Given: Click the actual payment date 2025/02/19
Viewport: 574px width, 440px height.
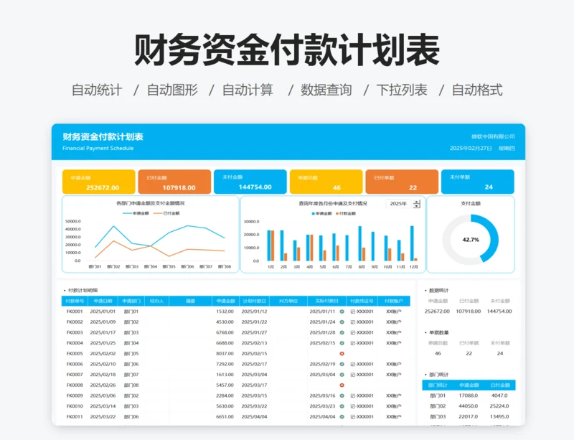Looking at the screenshot, I should coord(322,364).
